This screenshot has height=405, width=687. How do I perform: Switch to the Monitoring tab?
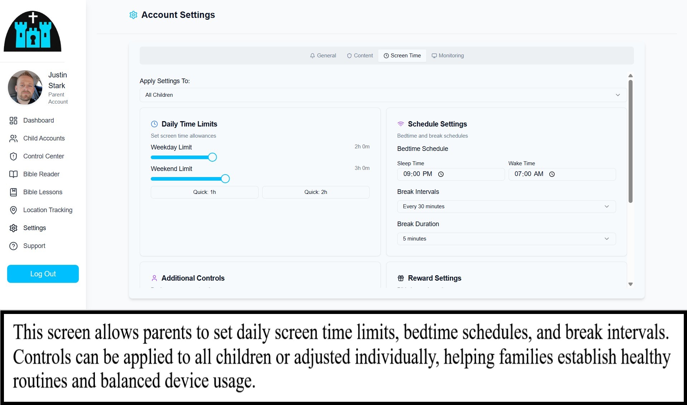pos(447,56)
